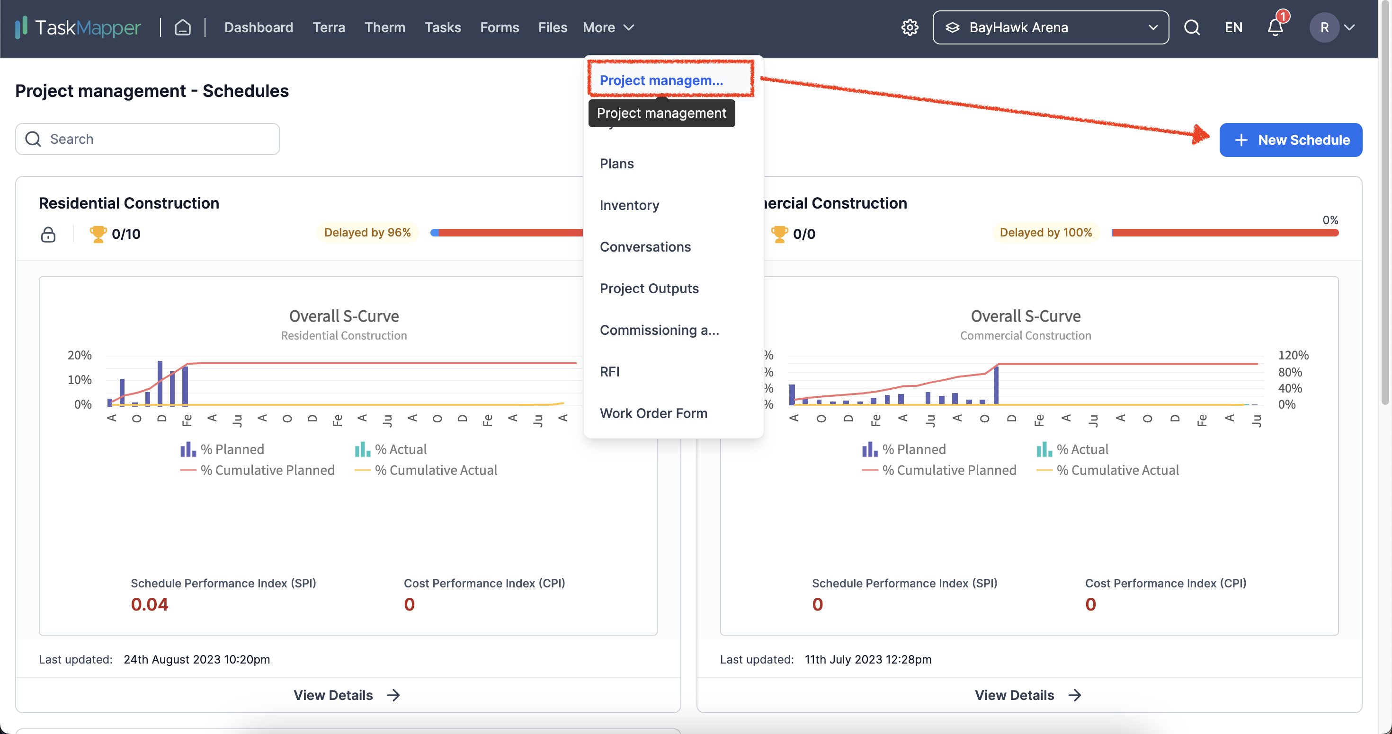Click View Details for Commercial Construction
Viewport: 1392px width, 734px height.
(x=1028, y=695)
